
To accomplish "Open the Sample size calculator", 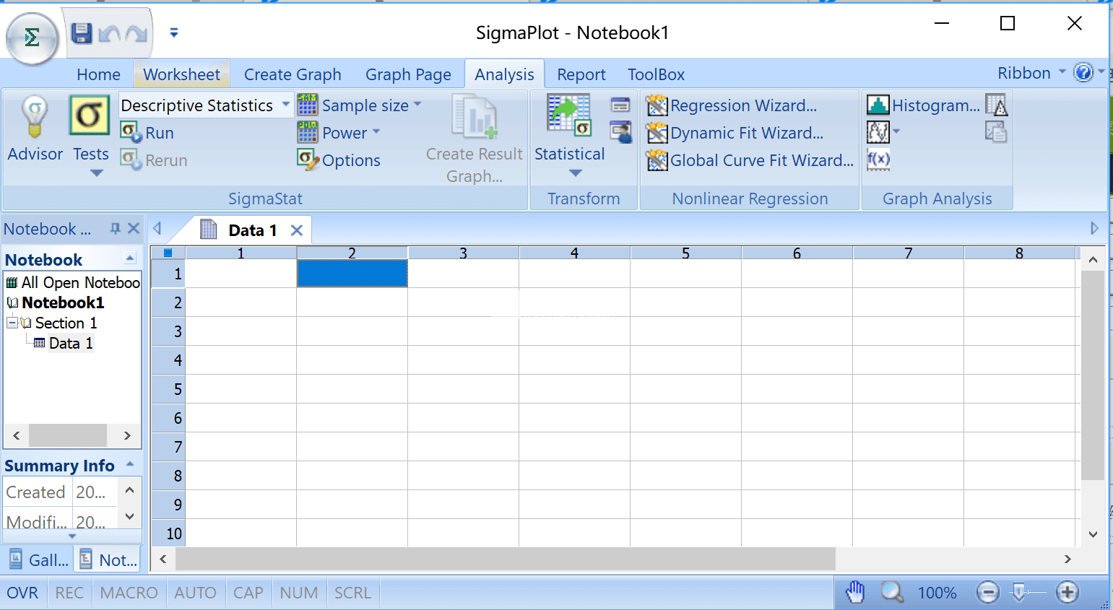I will pyautogui.click(x=359, y=105).
